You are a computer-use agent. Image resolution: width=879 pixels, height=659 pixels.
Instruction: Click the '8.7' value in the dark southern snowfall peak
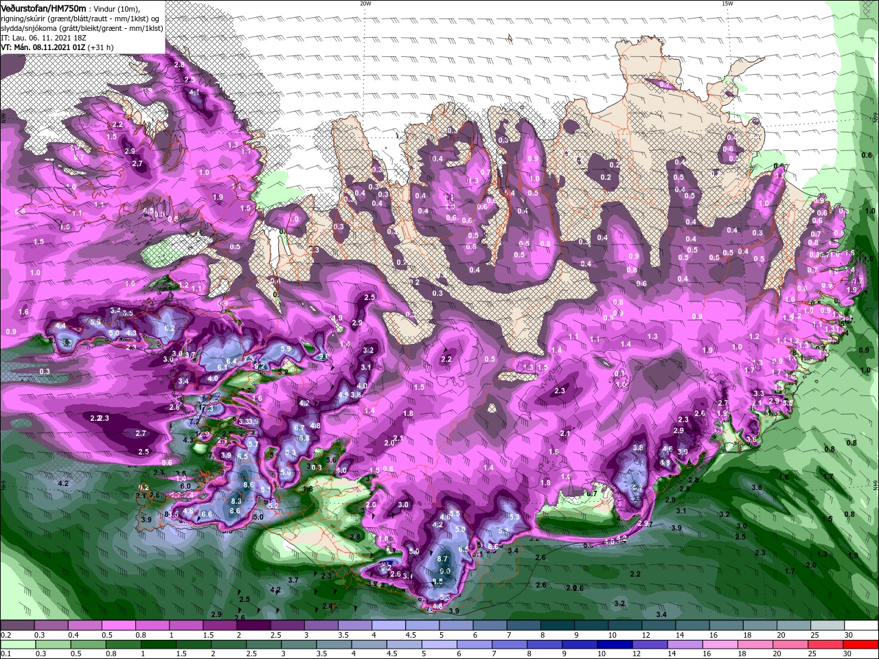pyautogui.click(x=443, y=559)
